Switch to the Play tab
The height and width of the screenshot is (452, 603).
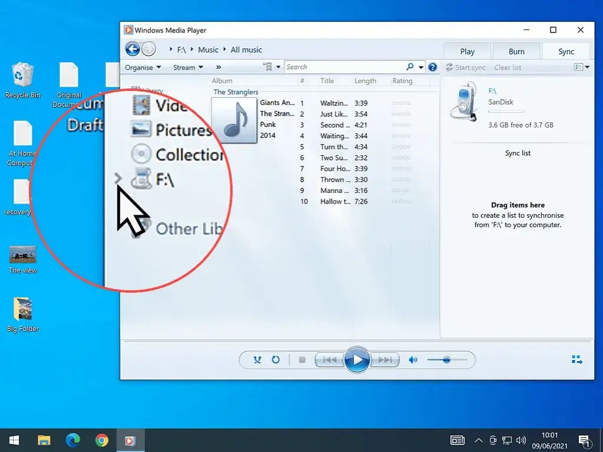(466, 51)
